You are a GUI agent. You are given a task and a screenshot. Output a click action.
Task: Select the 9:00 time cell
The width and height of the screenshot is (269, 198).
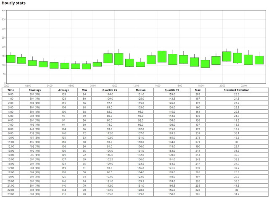[x=11, y=133]
